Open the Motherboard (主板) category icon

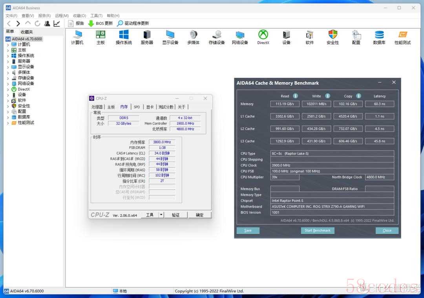pyautogui.click(x=101, y=37)
